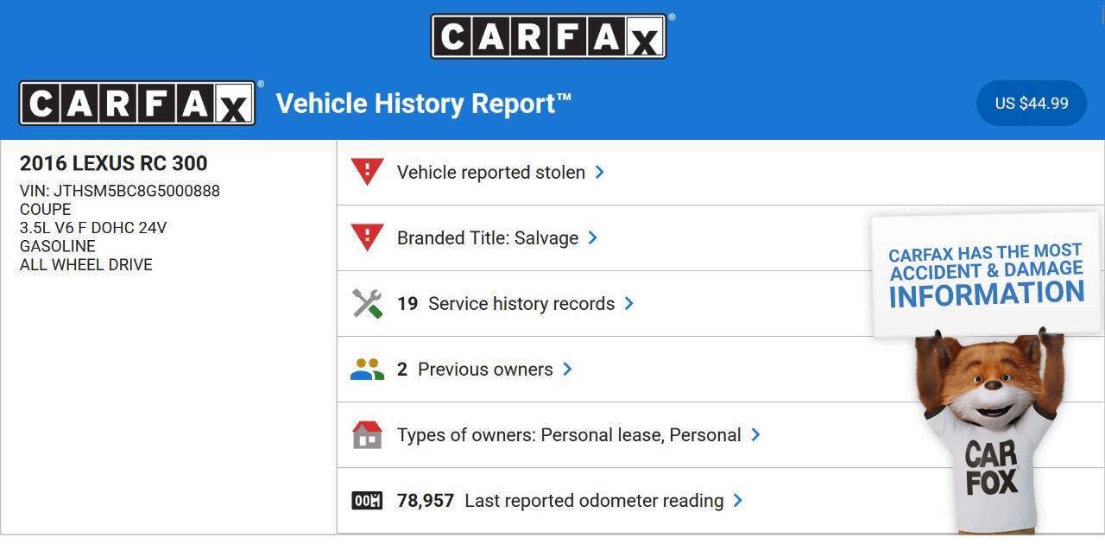Expand the Service history records chevron
Screen dimensions: 1105x544
(628, 303)
